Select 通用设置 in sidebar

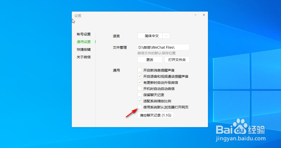84,42
